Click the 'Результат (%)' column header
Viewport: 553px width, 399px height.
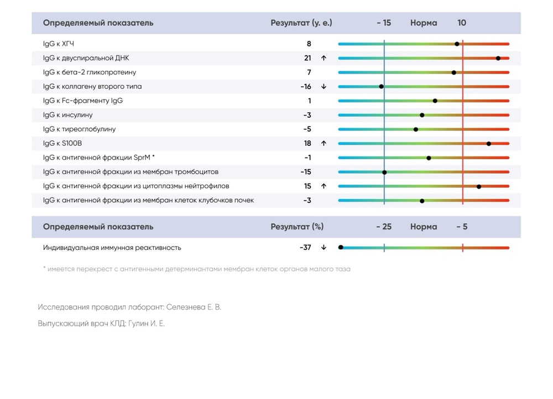pos(297,227)
